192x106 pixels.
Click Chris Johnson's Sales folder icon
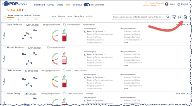64,70
